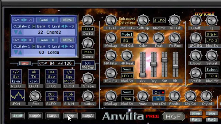Adjust the Peak knob

click(x=159, y=38)
